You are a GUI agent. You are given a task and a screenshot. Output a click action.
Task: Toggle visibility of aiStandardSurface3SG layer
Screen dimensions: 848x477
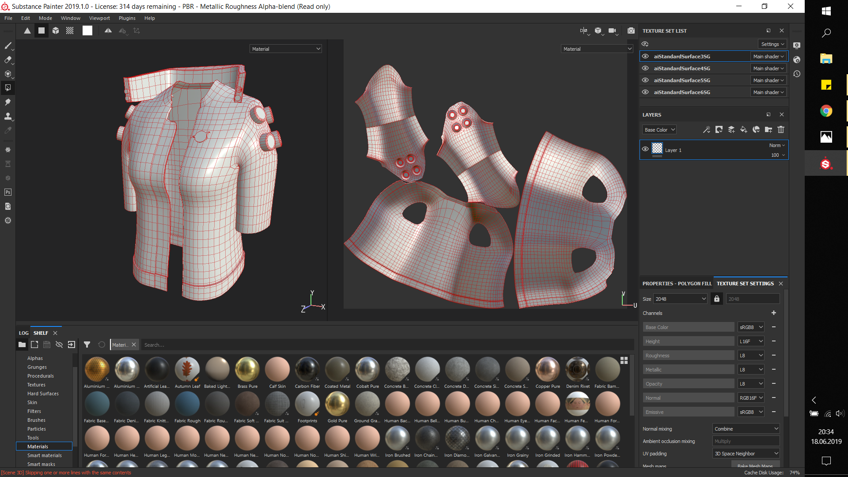[645, 56]
